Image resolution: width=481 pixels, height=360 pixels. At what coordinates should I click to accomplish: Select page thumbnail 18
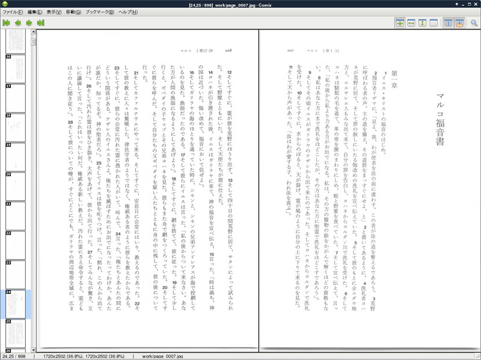[16, 128]
